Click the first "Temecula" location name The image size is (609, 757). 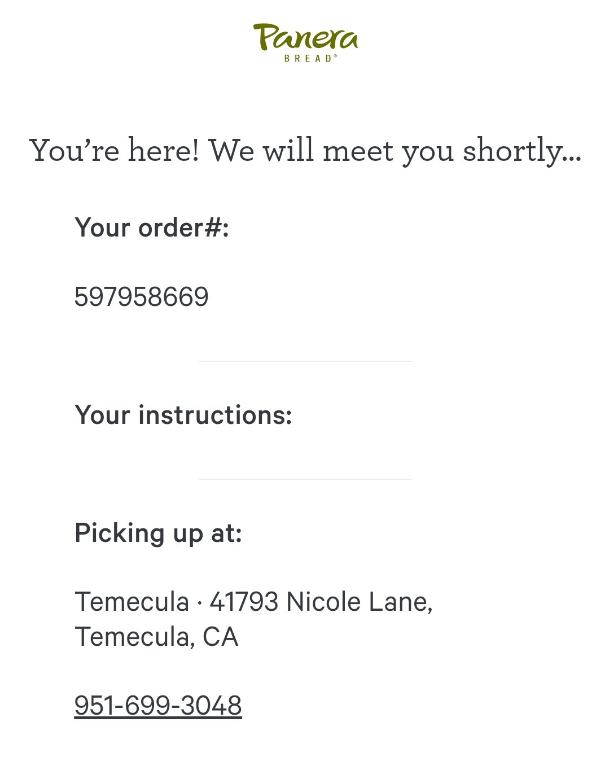pos(132,602)
